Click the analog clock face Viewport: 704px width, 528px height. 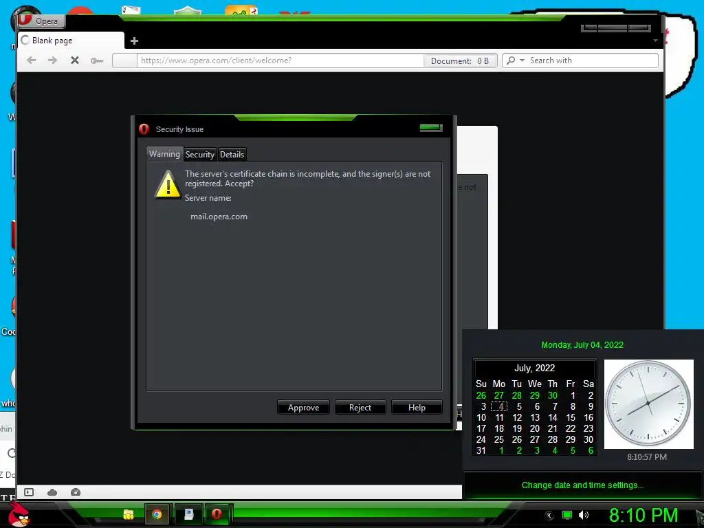tap(648, 403)
